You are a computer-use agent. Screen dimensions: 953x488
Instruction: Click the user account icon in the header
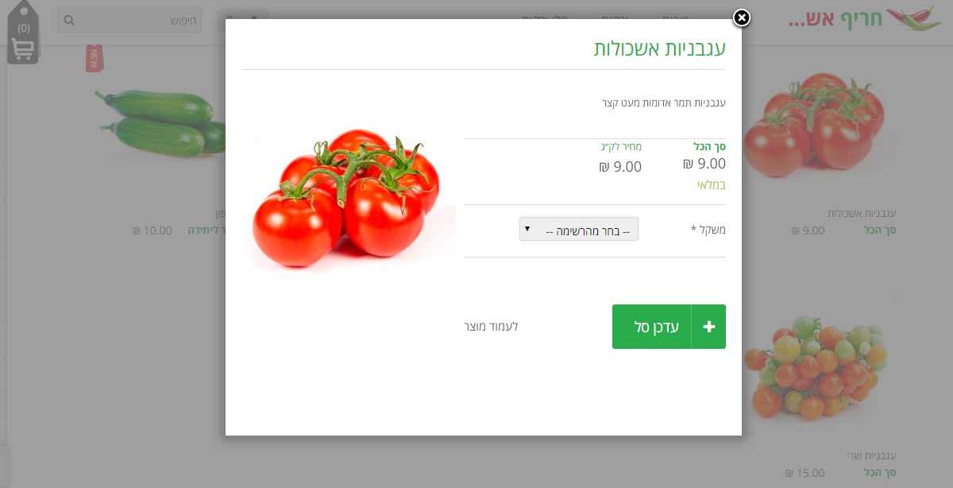[x=254, y=20]
